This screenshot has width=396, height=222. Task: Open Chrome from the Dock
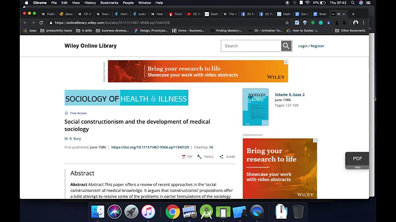tap(173, 212)
